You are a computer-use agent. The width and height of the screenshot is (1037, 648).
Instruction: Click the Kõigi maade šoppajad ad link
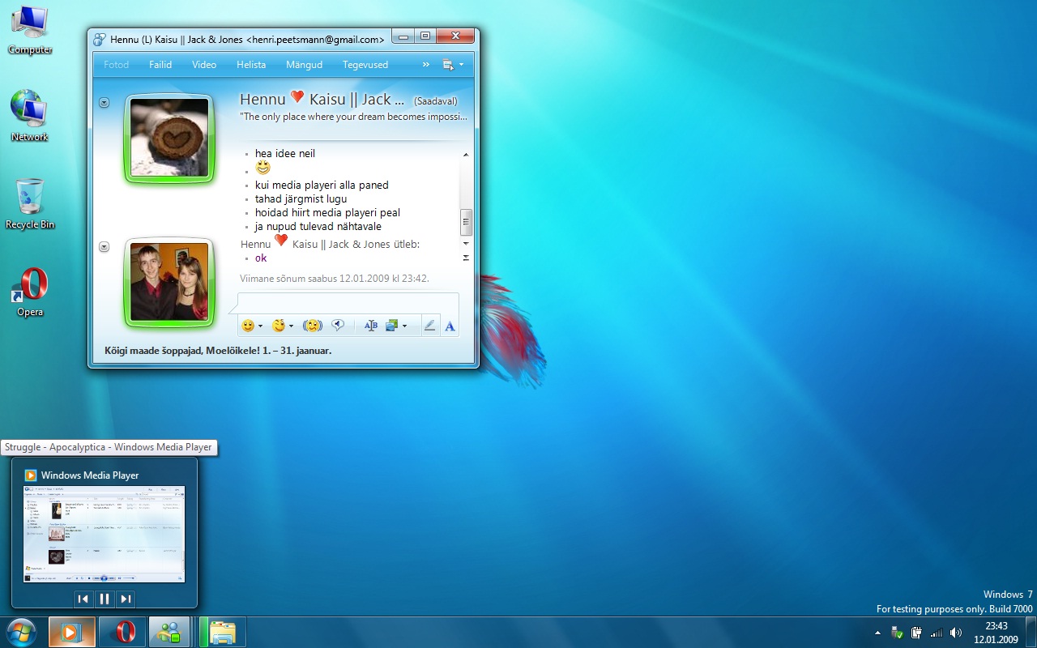[x=218, y=351]
